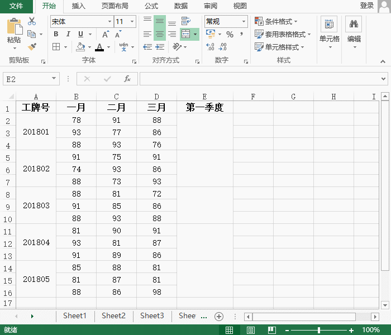Select the Format Painter brush
Image resolution: width=391 pixels, height=335 pixels.
click(32, 47)
